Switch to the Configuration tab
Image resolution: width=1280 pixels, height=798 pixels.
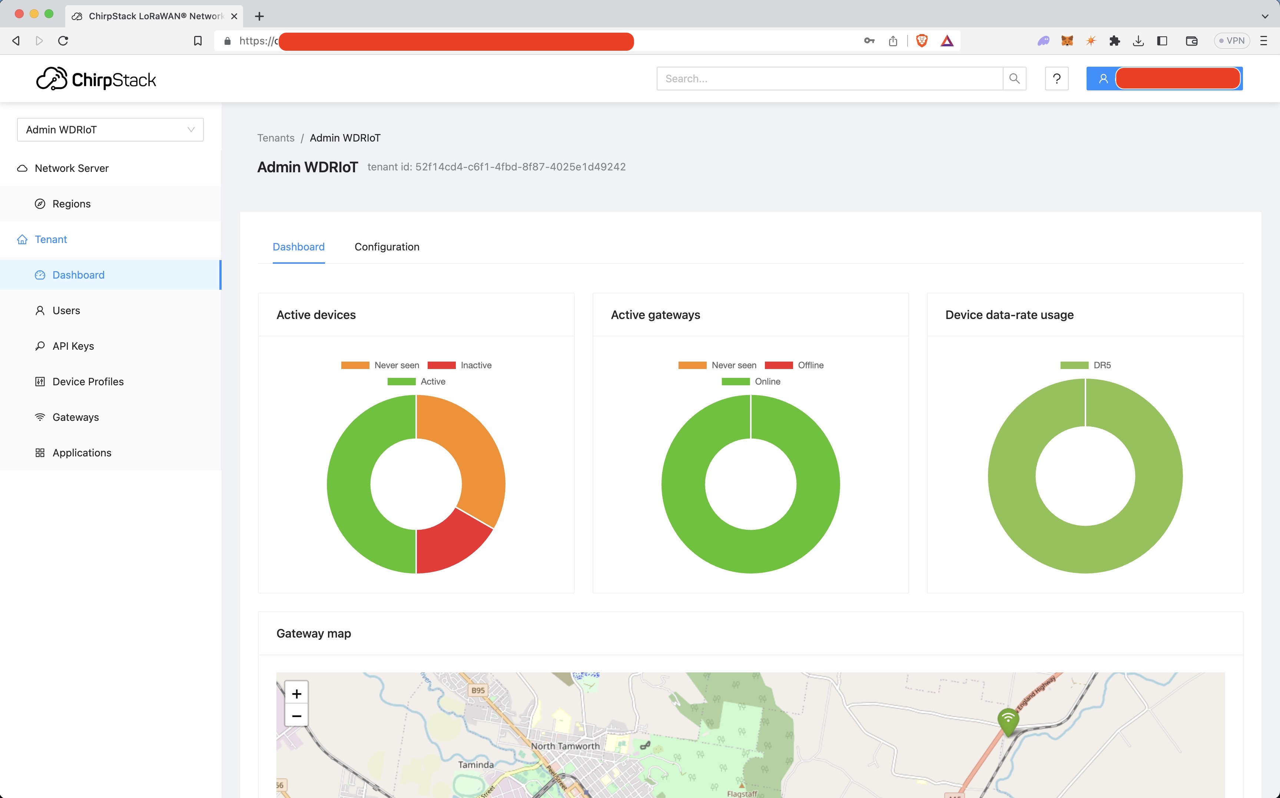click(x=387, y=247)
